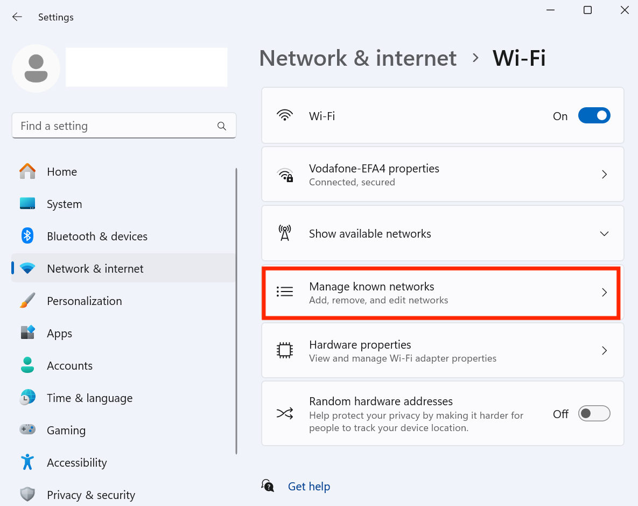Screen dimensions: 638x506
Task: Click the Accessibility icon
Action: pos(27,462)
